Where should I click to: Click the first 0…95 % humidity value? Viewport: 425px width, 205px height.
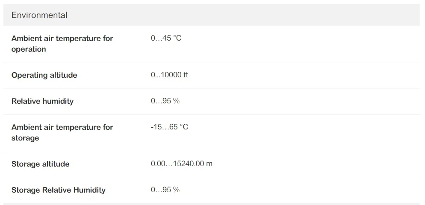165,101
